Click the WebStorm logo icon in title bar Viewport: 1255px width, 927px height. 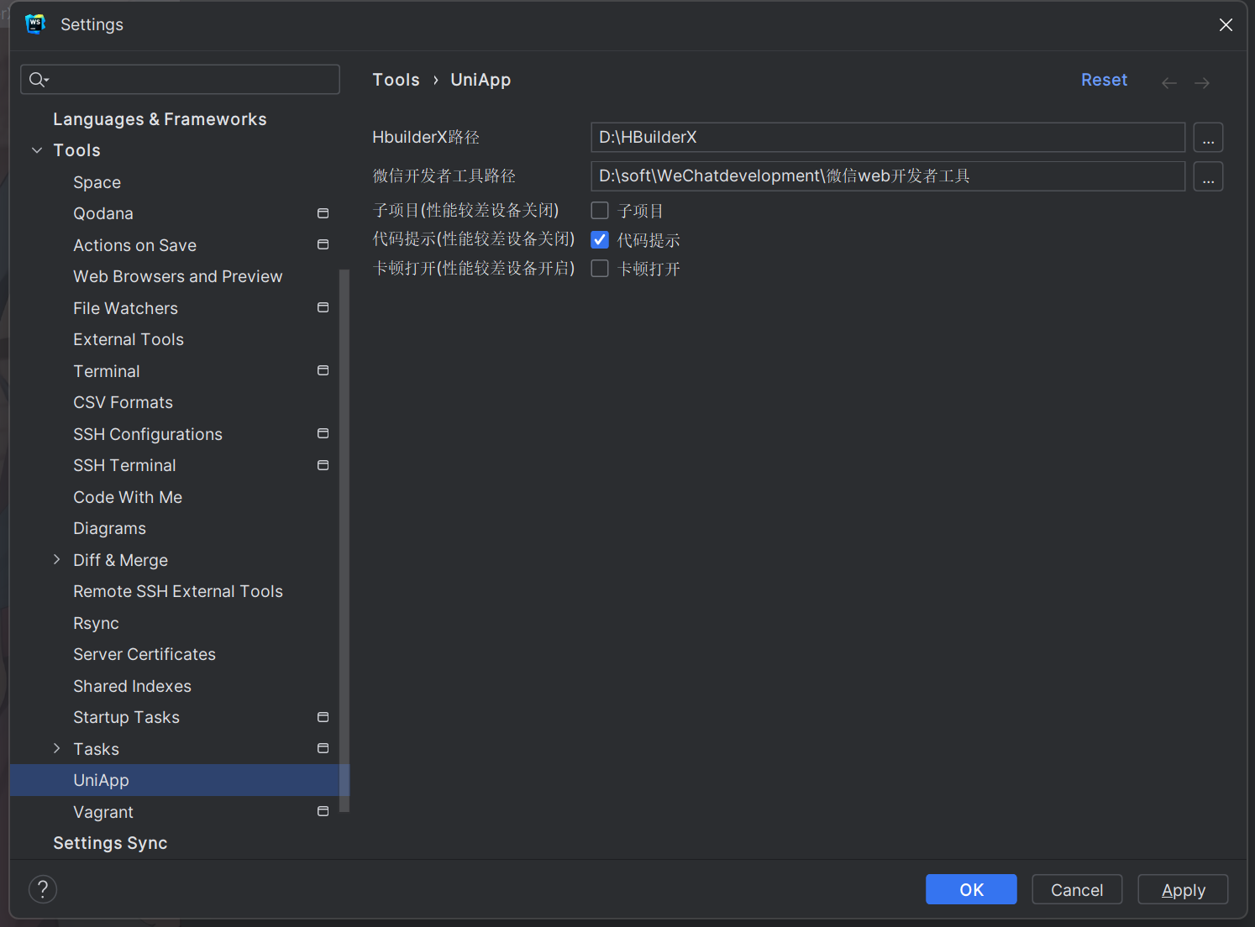click(x=35, y=24)
